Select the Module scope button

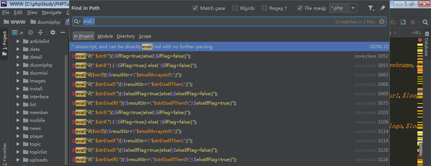(105, 36)
